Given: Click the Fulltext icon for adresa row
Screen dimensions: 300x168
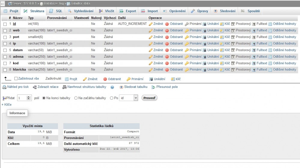Looking at the screenshot, I should pyautogui.click(x=254, y=56).
